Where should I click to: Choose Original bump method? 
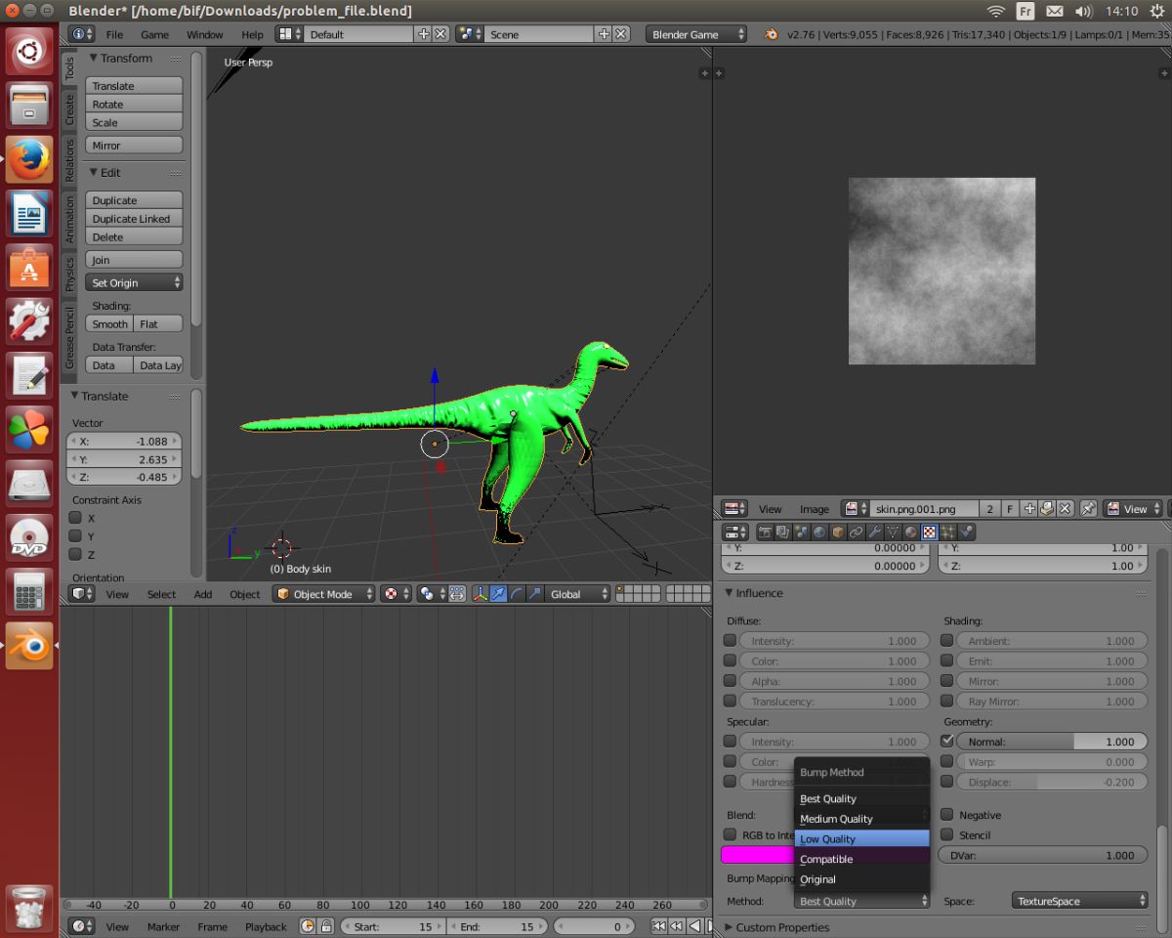click(861, 879)
